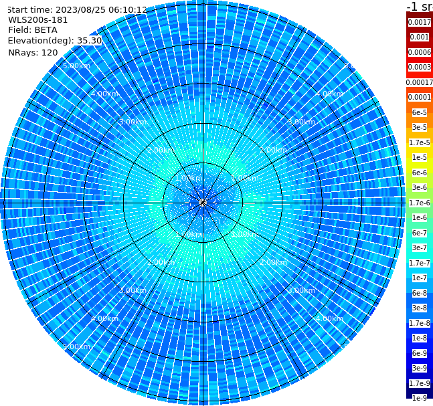Click the 0.00017 colorbar value
The image size is (433, 406).
click(420, 82)
